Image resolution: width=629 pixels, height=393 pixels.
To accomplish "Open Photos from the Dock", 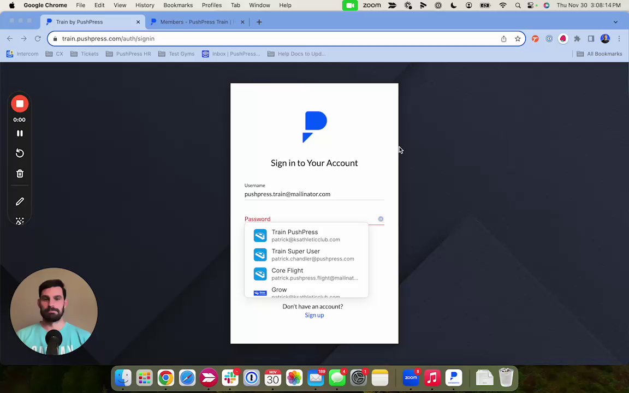I will tap(294, 377).
